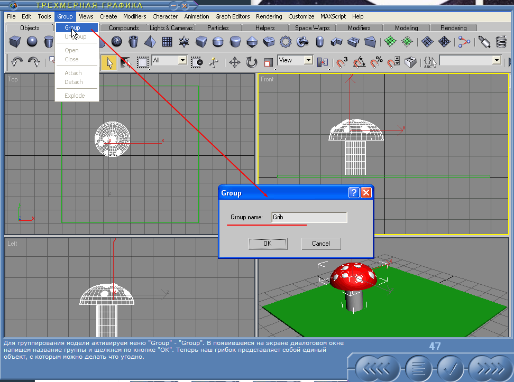Image resolution: width=514 pixels, height=382 pixels.
Task: Redo the last undone action
Action: [34, 62]
